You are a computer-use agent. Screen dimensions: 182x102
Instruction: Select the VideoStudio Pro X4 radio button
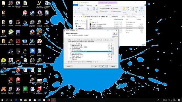(72, 56)
